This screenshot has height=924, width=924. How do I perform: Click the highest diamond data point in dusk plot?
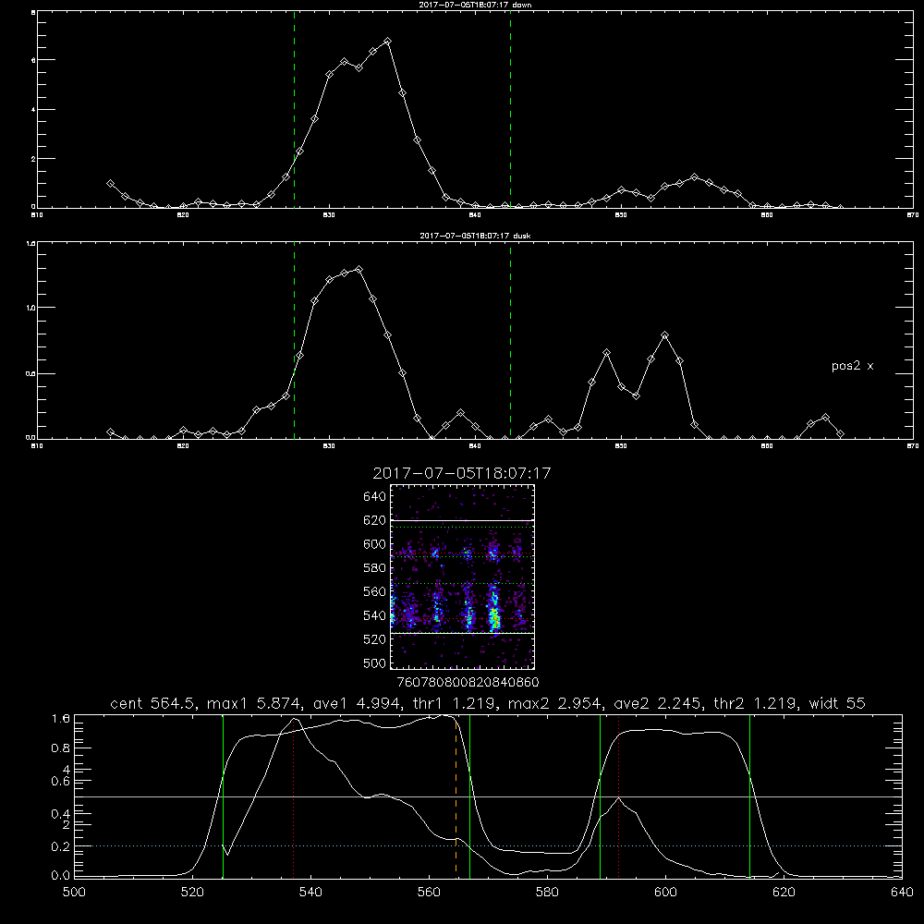(359, 269)
